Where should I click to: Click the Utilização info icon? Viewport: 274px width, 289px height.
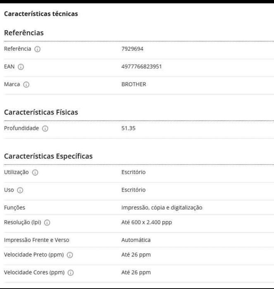coord(35,173)
